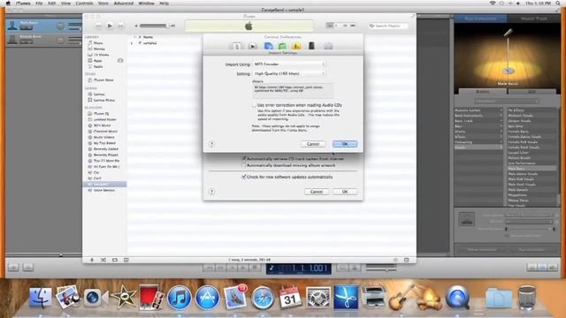Switch to the Edit tab in GarageBand
This screenshot has height=318, width=566.
532,92
